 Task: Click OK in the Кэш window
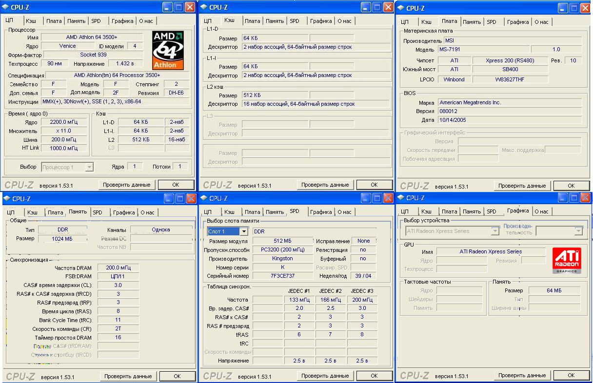pyautogui.click(x=374, y=185)
